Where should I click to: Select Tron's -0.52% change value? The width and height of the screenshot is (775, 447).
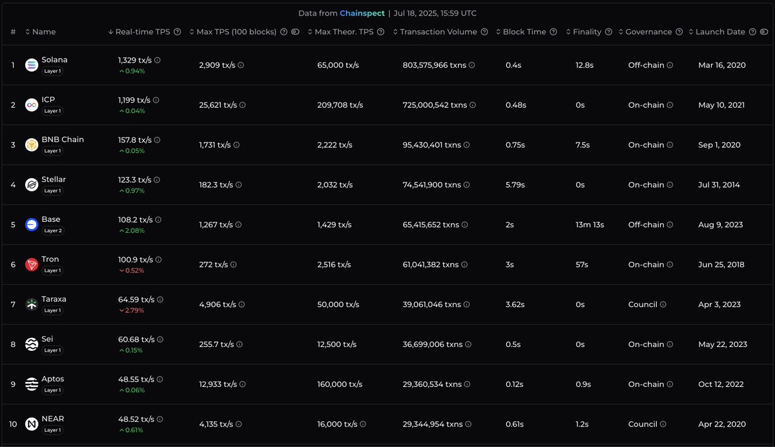coord(131,271)
